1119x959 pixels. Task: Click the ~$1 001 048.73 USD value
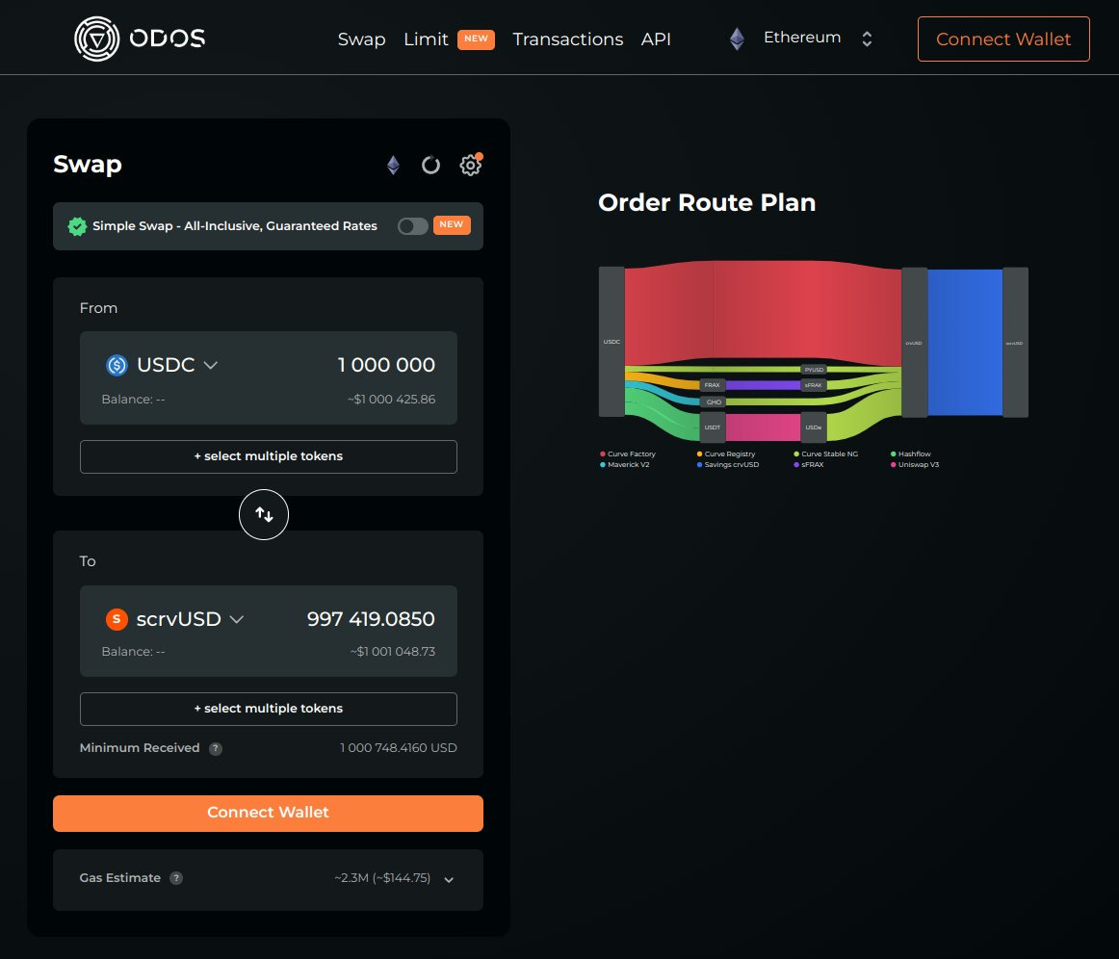point(393,652)
